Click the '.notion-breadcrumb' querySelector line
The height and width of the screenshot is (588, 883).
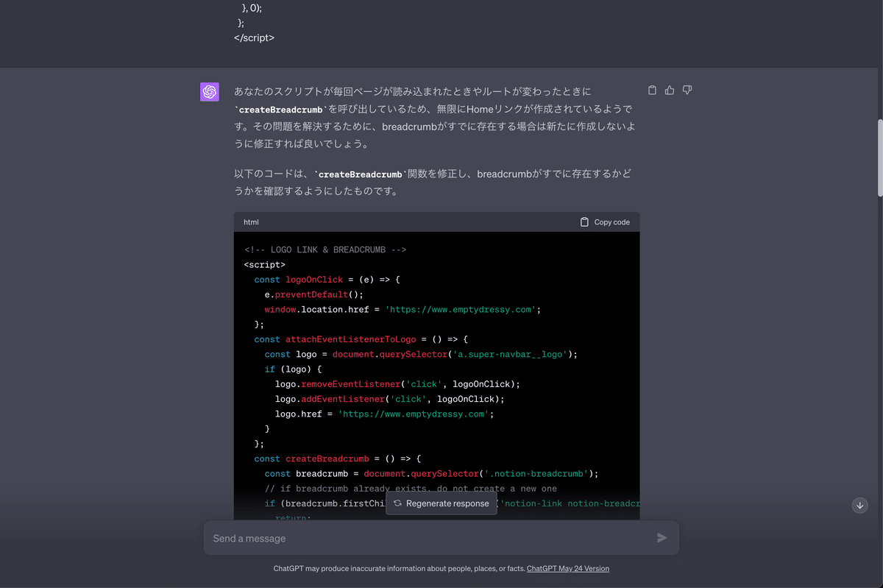[x=431, y=474]
